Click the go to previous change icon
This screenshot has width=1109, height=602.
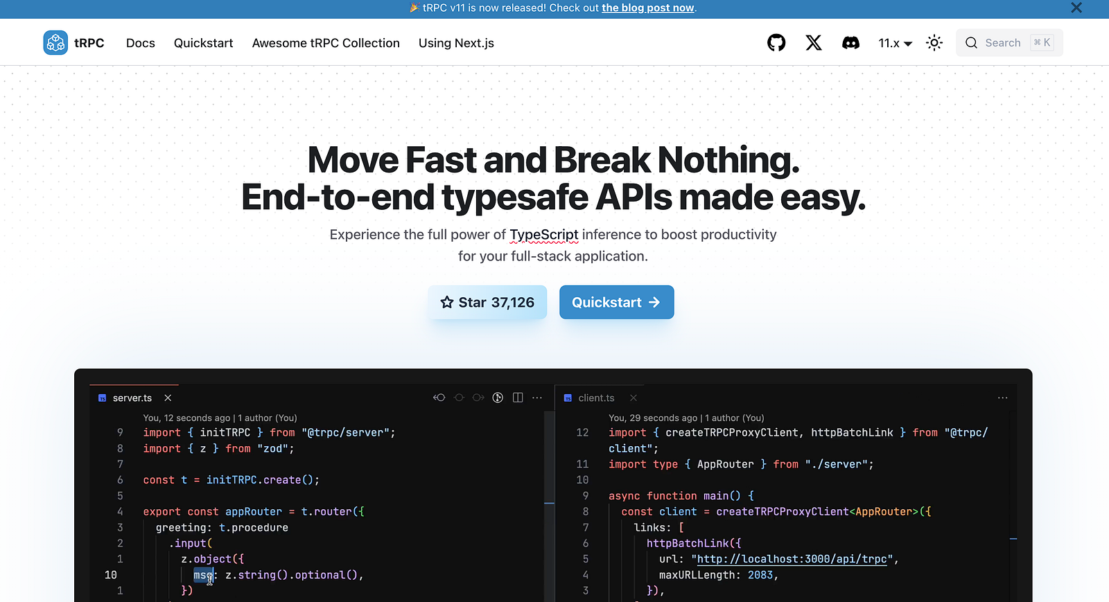[x=439, y=398]
